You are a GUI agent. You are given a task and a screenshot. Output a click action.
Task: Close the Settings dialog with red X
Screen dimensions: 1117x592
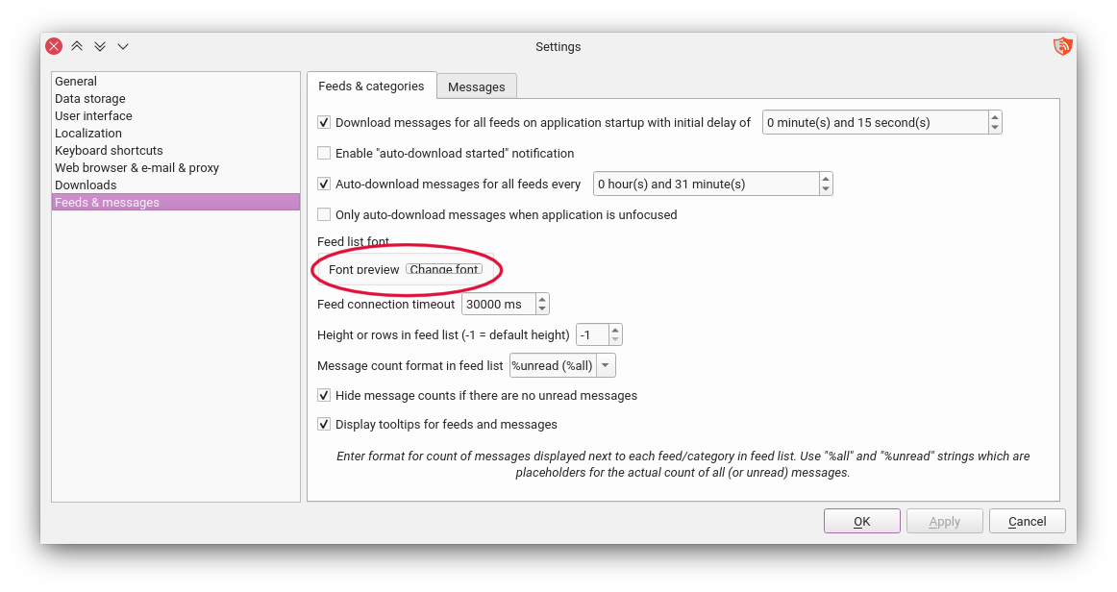click(x=54, y=46)
